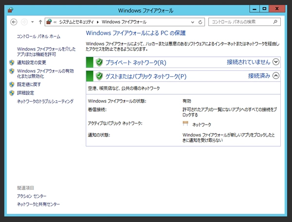Click the 有効 firewall state value
The image size is (292, 222).
[x=187, y=101]
